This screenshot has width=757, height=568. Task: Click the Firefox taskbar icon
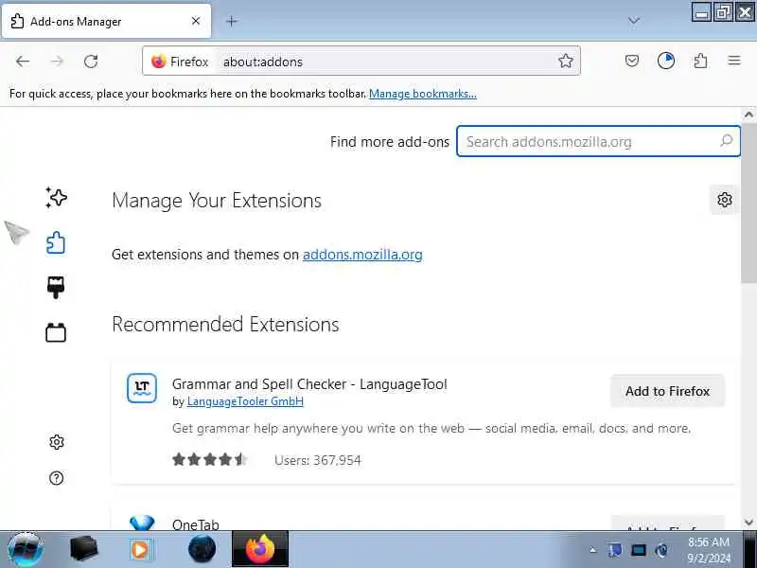pyautogui.click(x=260, y=549)
